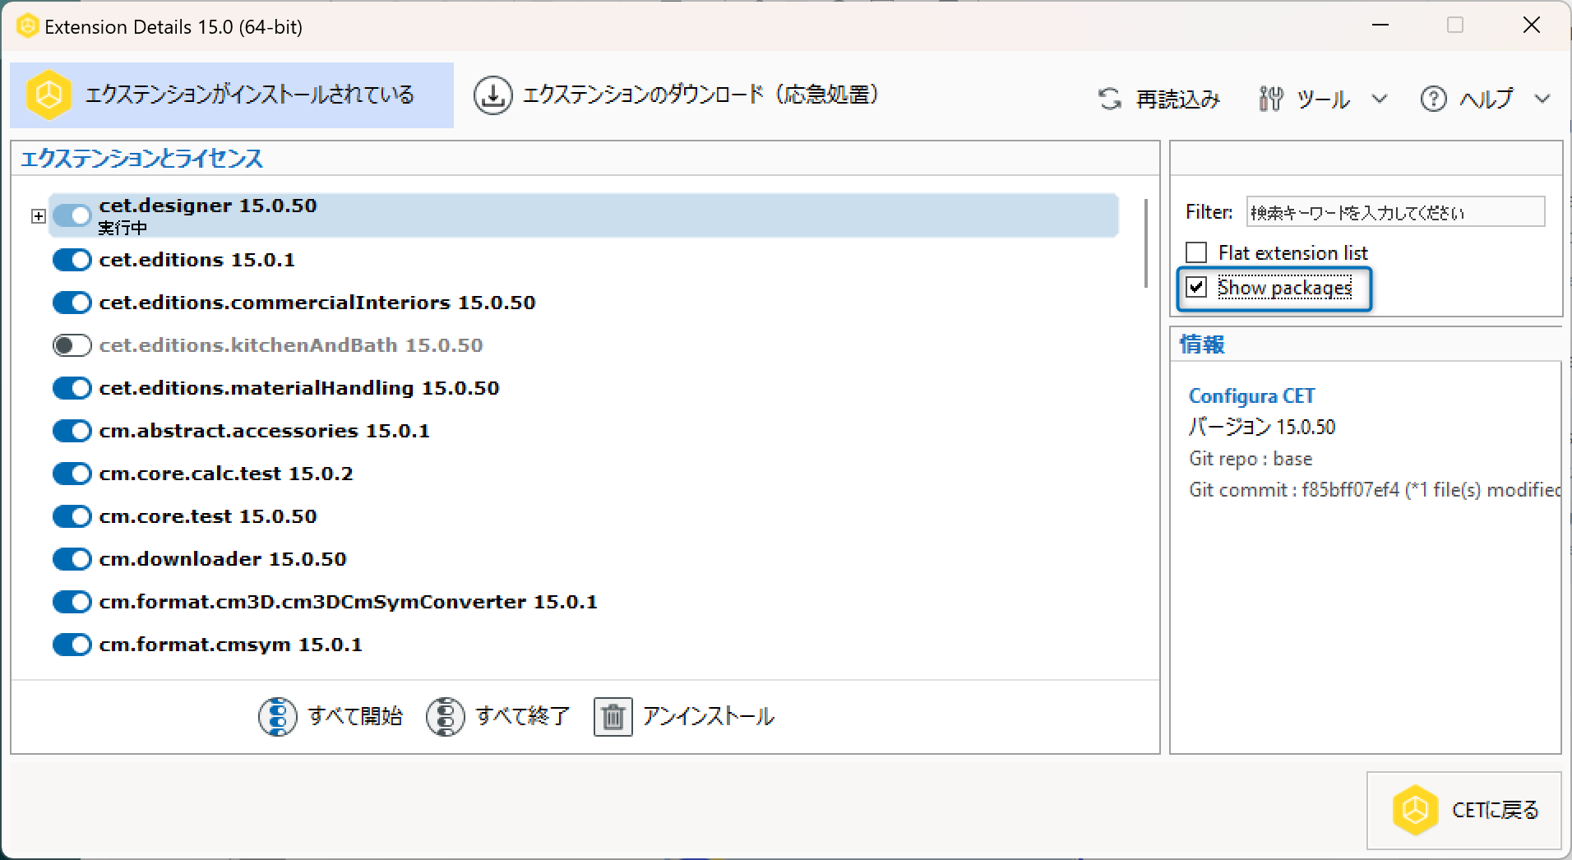Click the すべて終了 button label
Image resolution: width=1572 pixels, height=860 pixels.
point(523,716)
